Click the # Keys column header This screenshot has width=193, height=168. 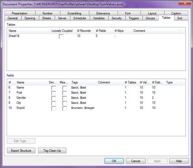[122, 31]
